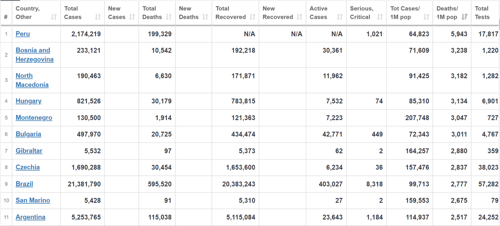Select Brazil serious critical value 8,318
500x226 pixels.
[375, 184]
